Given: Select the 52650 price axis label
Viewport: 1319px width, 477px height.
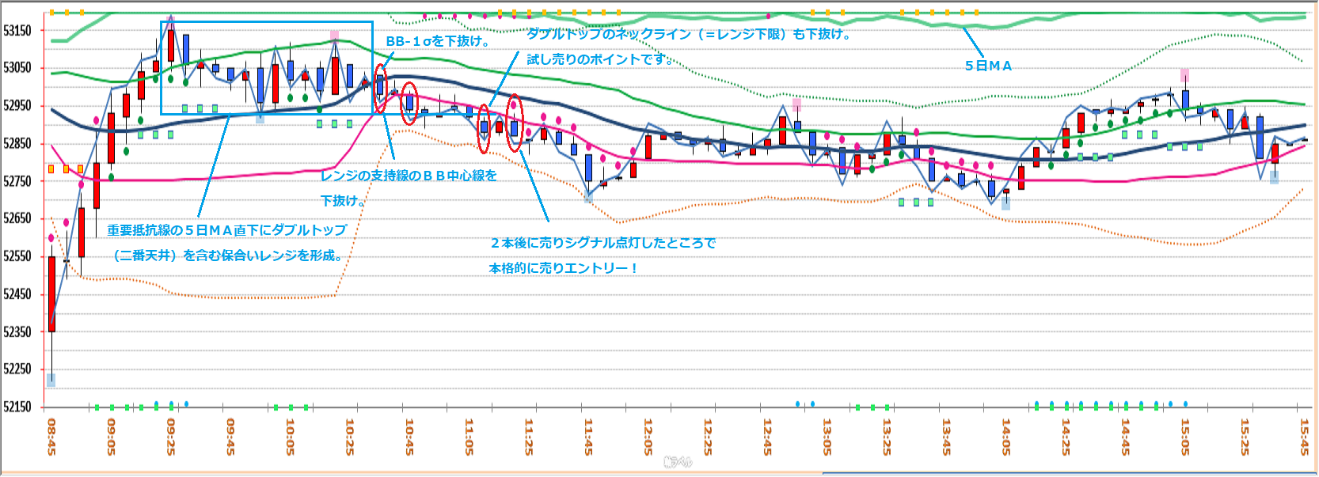Looking at the screenshot, I should coord(17,218).
